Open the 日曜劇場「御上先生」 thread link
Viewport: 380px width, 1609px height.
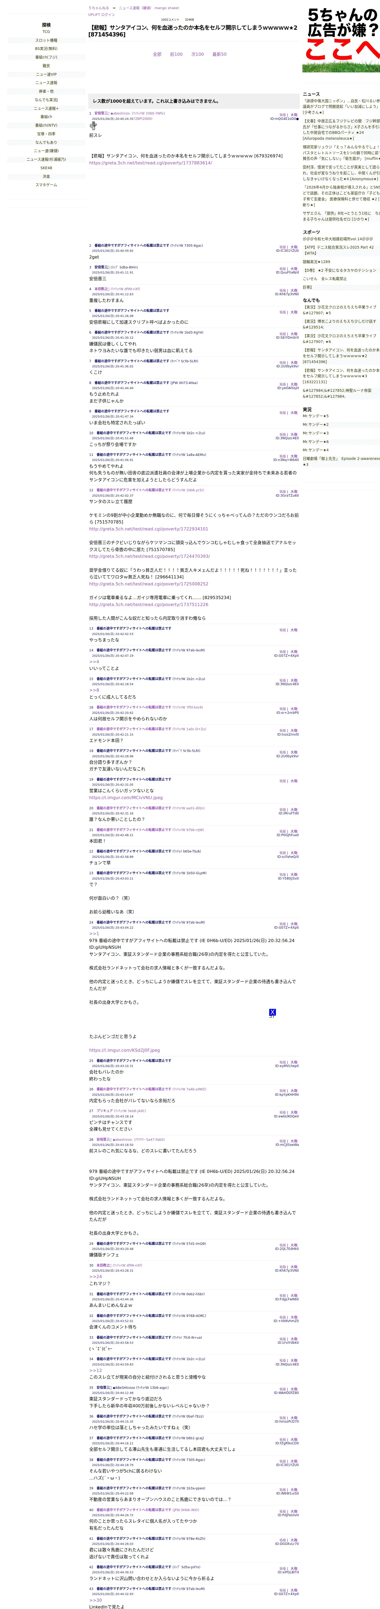tap(341, 462)
